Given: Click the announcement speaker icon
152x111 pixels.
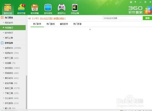Looking at the screenshot, I should [29, 18].
